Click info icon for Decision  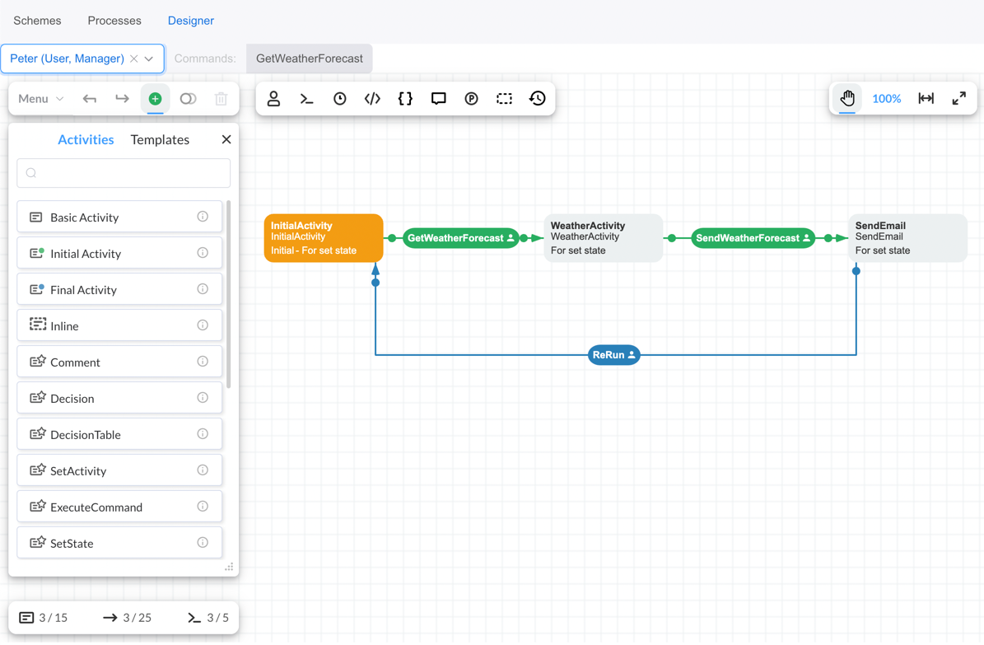pos(203,398)
